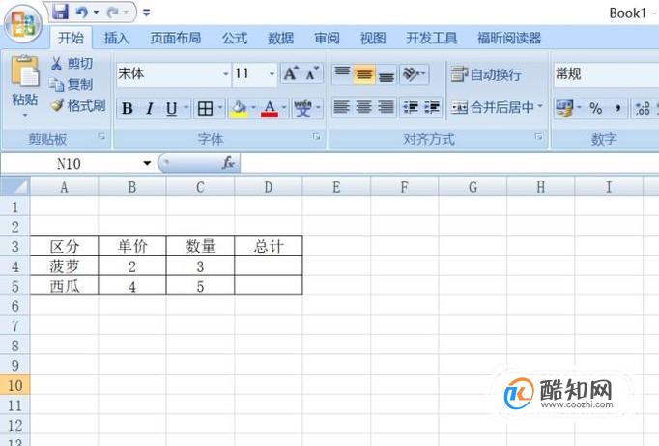Open the 页面布局 Page Layout tab

coord(176,39)
